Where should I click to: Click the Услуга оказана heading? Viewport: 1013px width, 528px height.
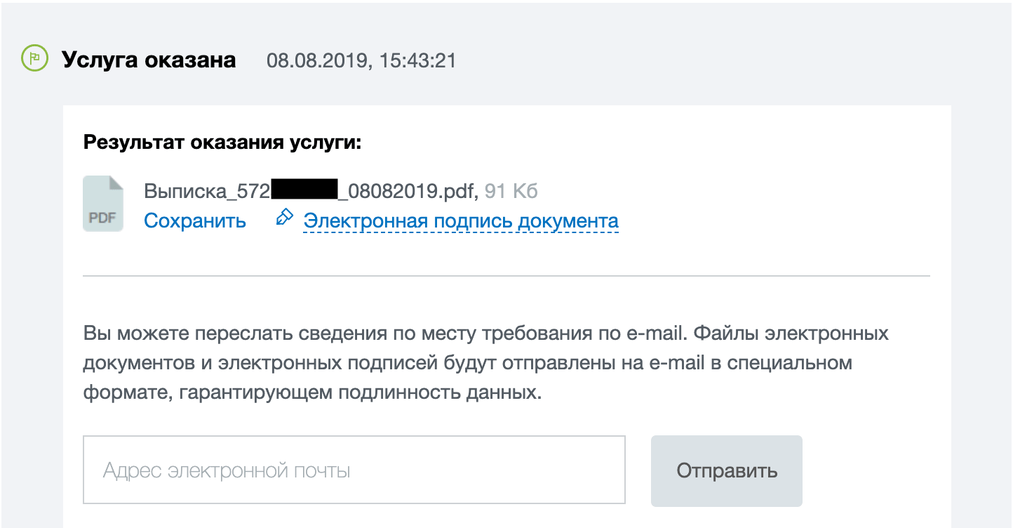[x=149, y=60]
